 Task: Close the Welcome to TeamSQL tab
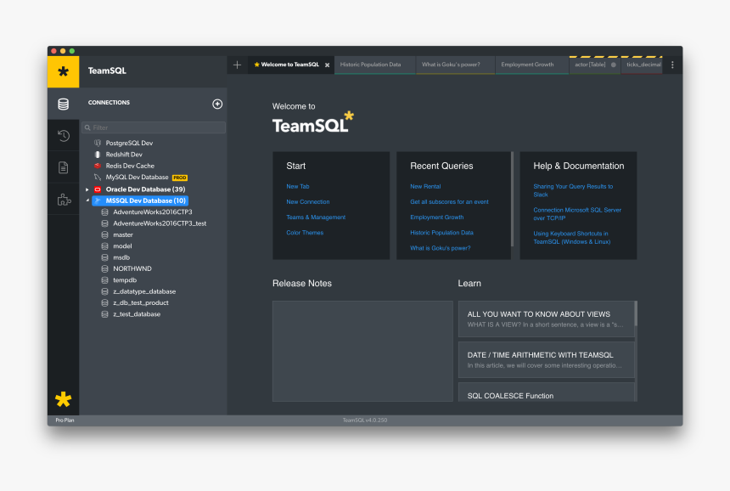coord(328,65)
